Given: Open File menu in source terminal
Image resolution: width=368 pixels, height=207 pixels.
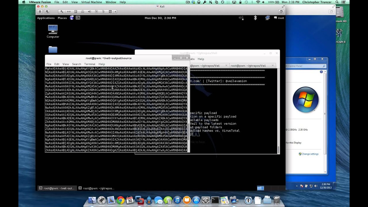Looking at the screenshot, I should pyautogui.click(x=49, y=64).
